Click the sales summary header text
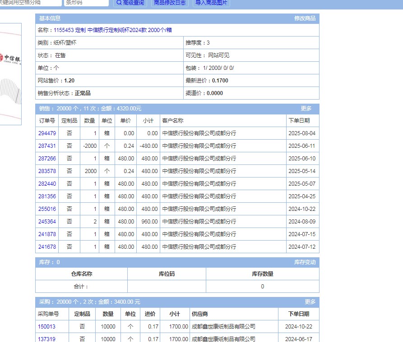Viewport: 403px width, 342px height. point(90,109)
